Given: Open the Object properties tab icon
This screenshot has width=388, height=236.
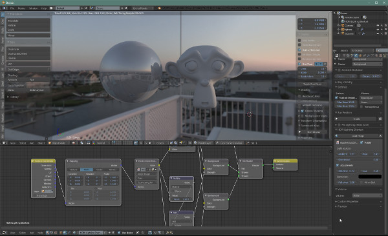Looking at the screenshot, I should tap(360, 55).
